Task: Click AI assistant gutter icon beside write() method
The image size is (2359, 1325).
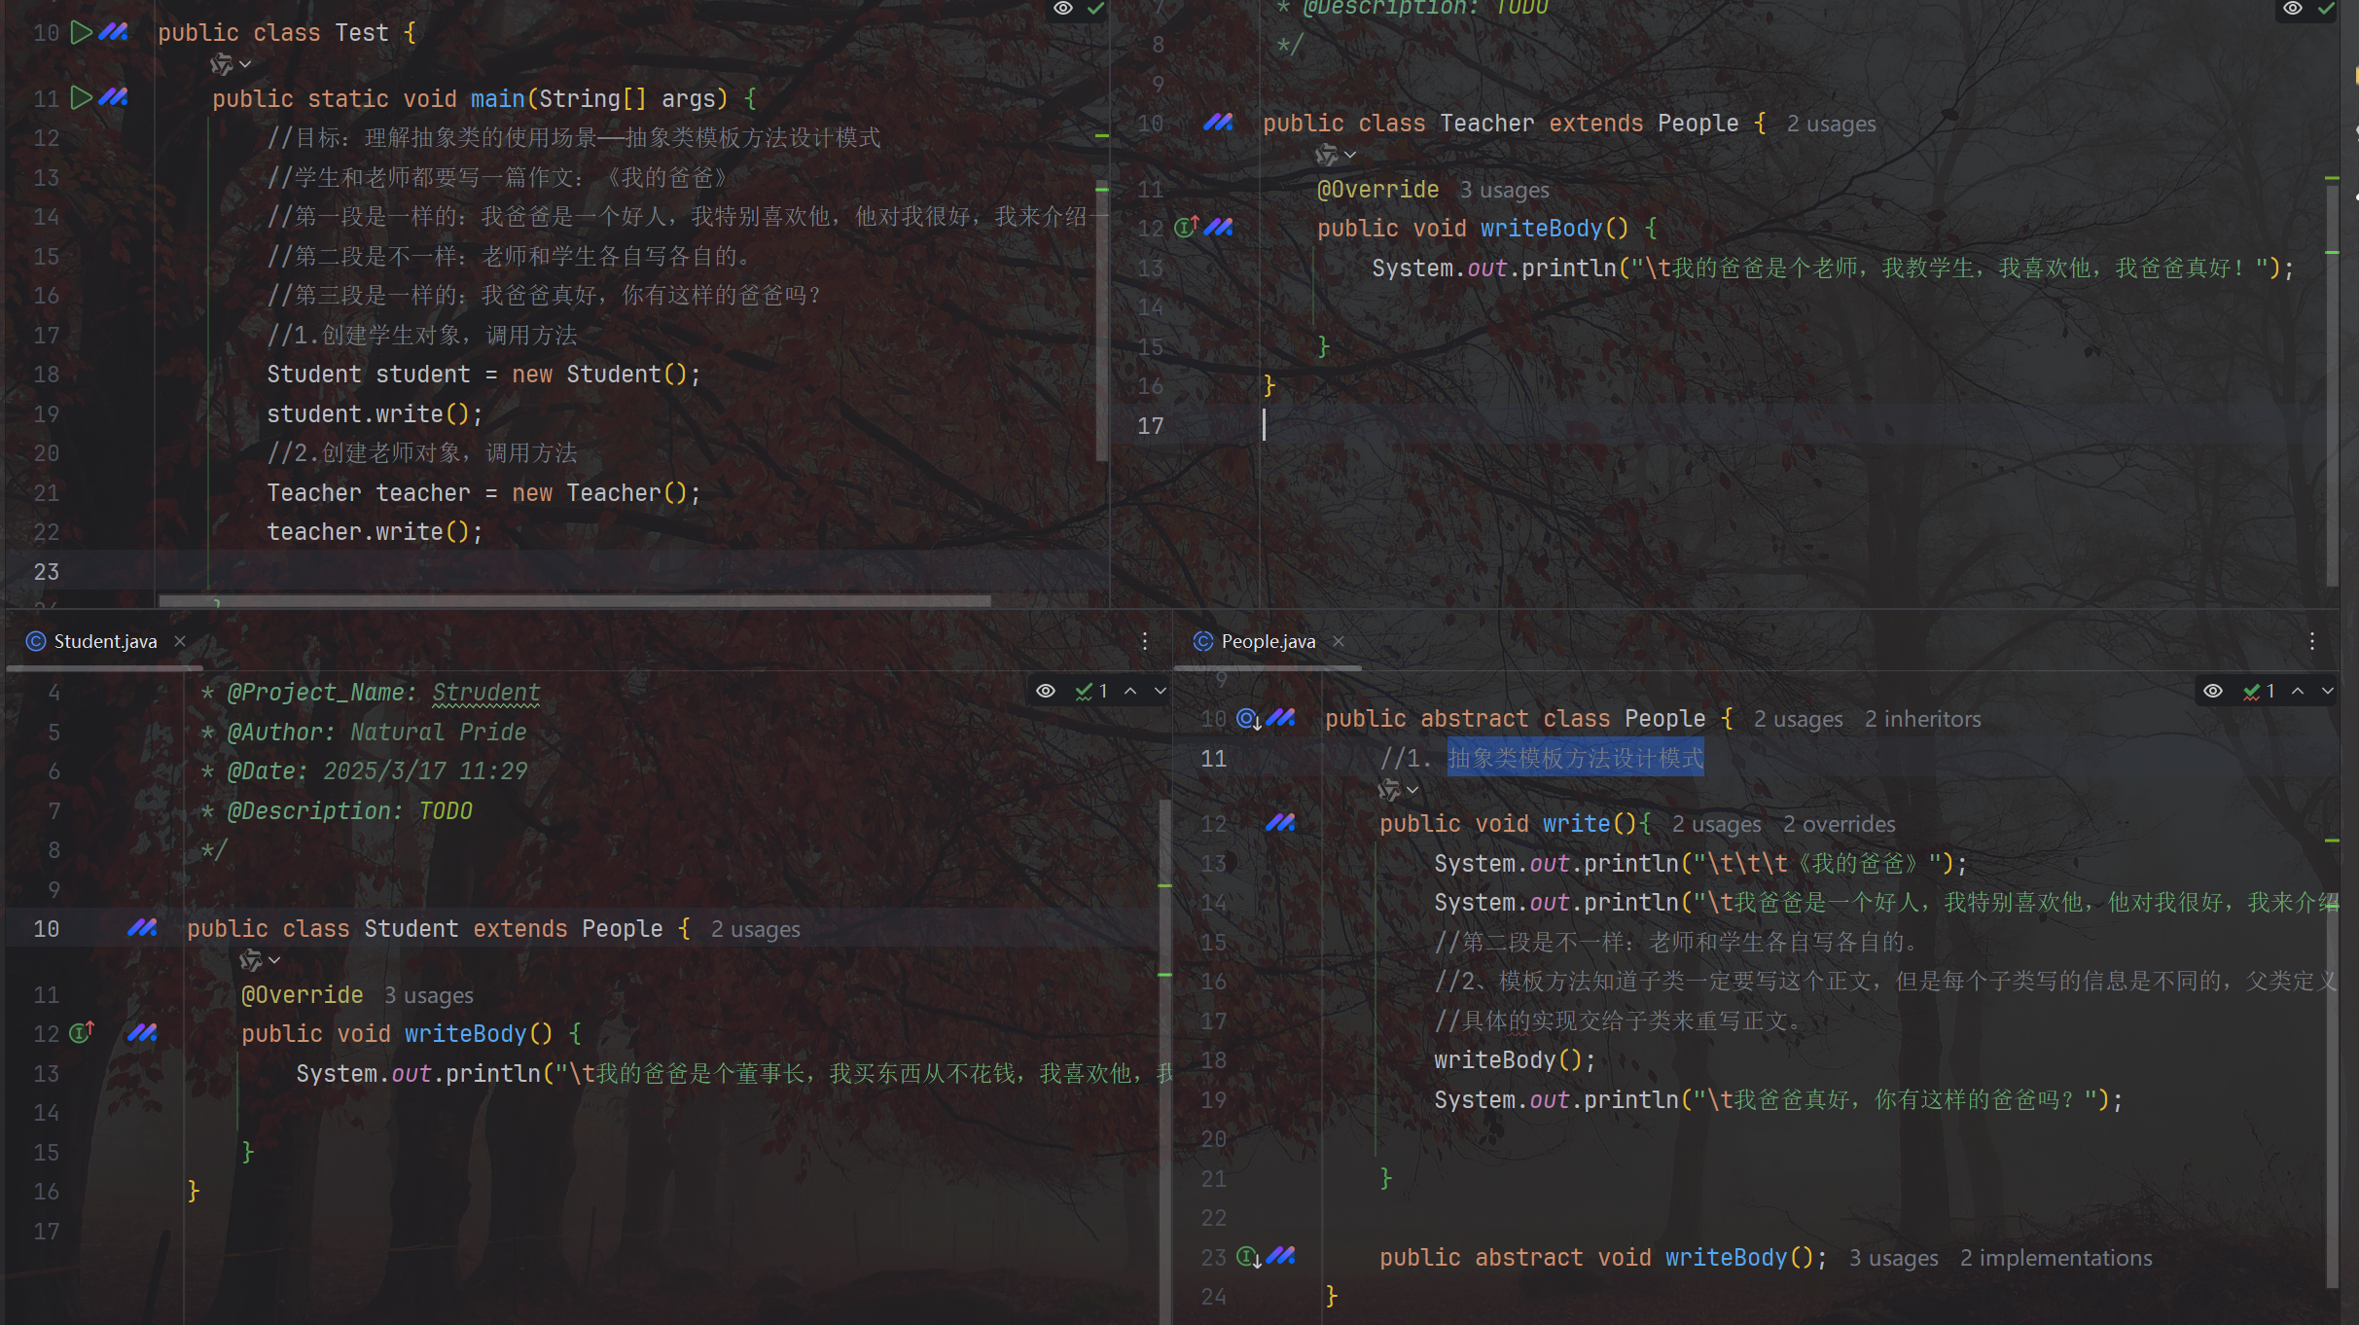Action: pyautogui.click(x=1280, y=824)
